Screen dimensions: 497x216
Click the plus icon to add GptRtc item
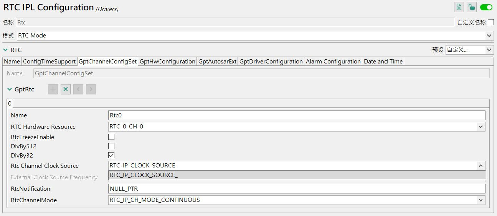(53, 89)
